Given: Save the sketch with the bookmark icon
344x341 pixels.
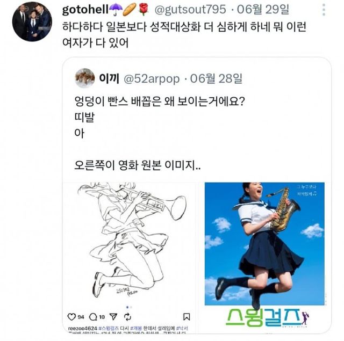Looking at the screenshot, I should click(x=187, y=317).
